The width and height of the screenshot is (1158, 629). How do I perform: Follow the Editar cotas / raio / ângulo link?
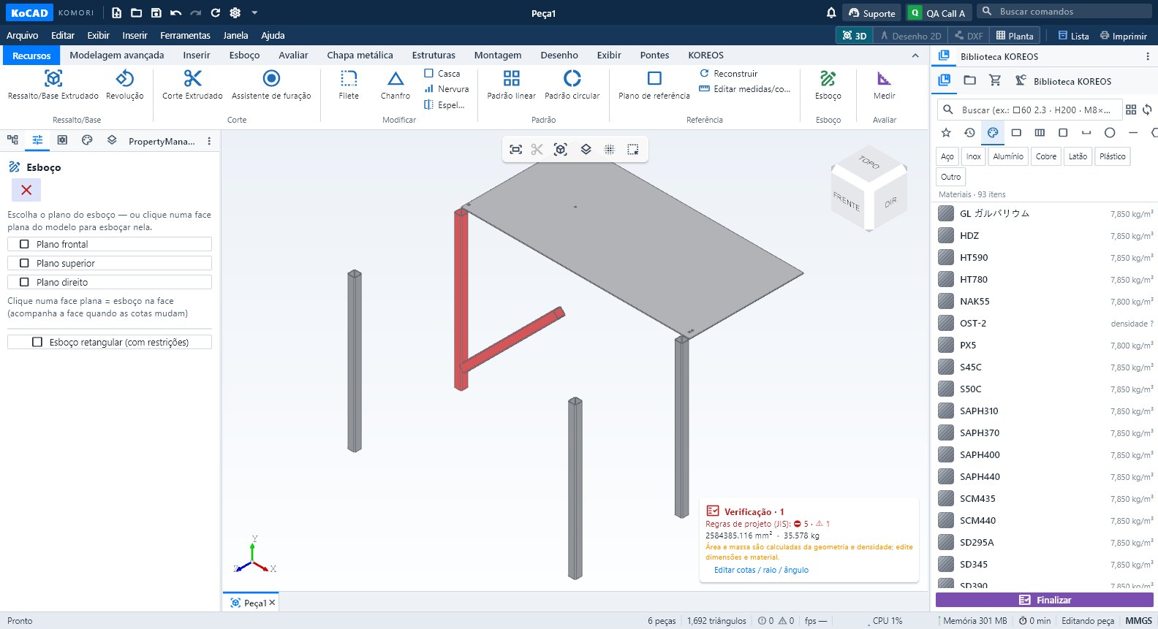pyautogui.click(x=761, y=570)
